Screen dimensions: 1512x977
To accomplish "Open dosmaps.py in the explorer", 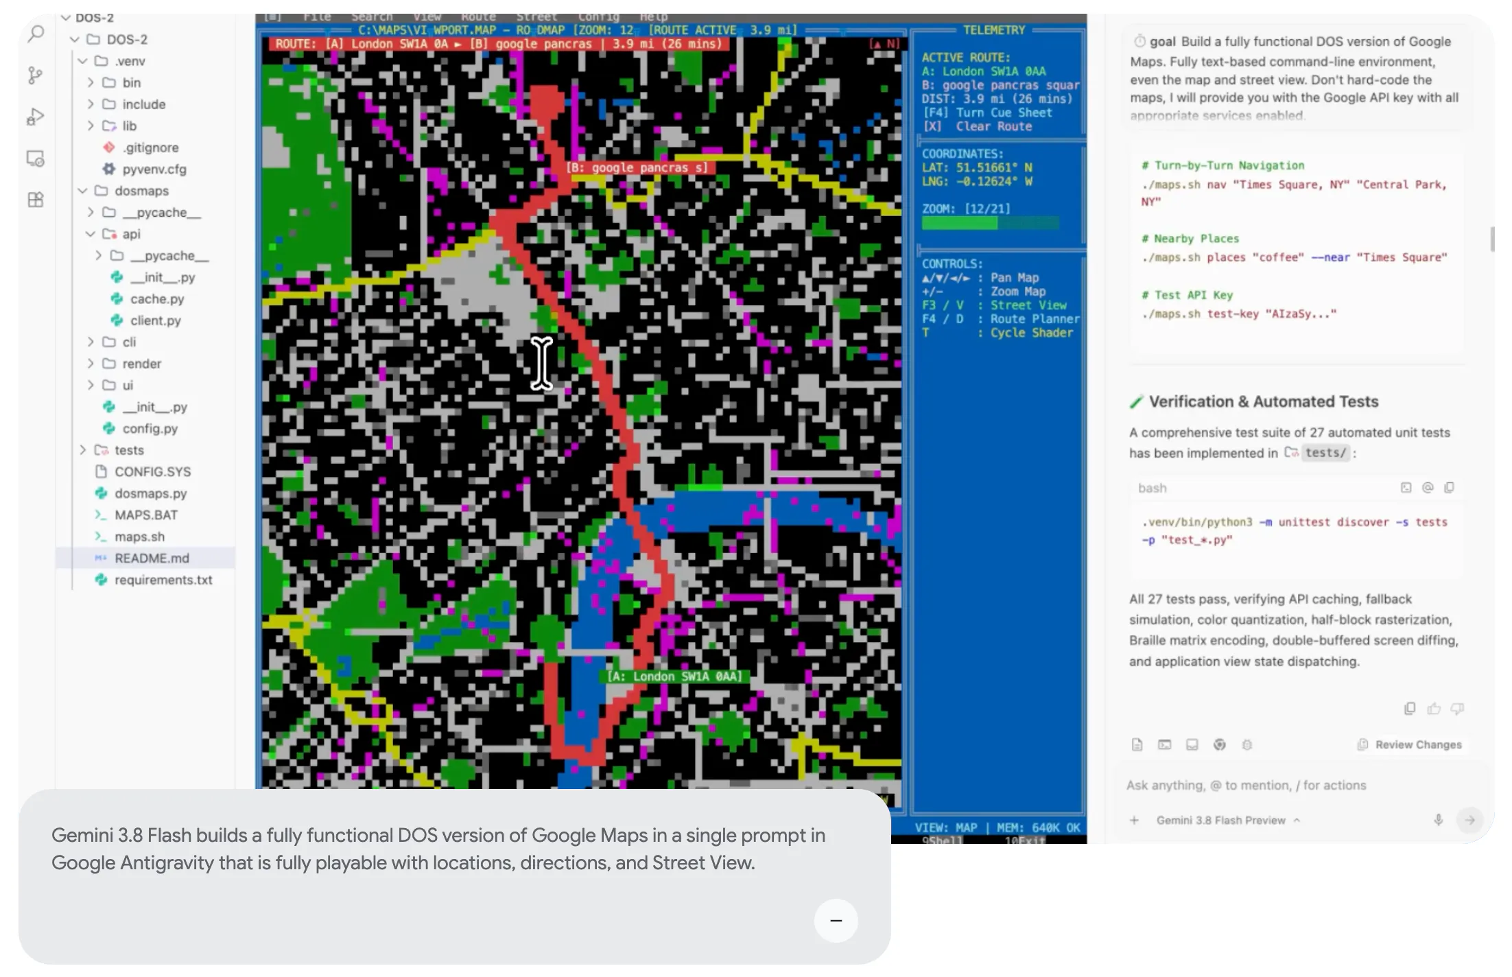I will (x=150, y=493).
